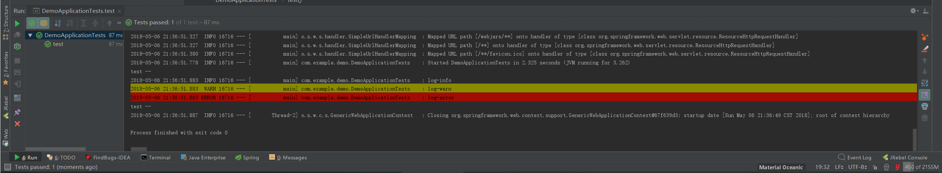Click highlight editor pencil icon
Viewport: 942px width, 173px height.
tap(925, 49)
